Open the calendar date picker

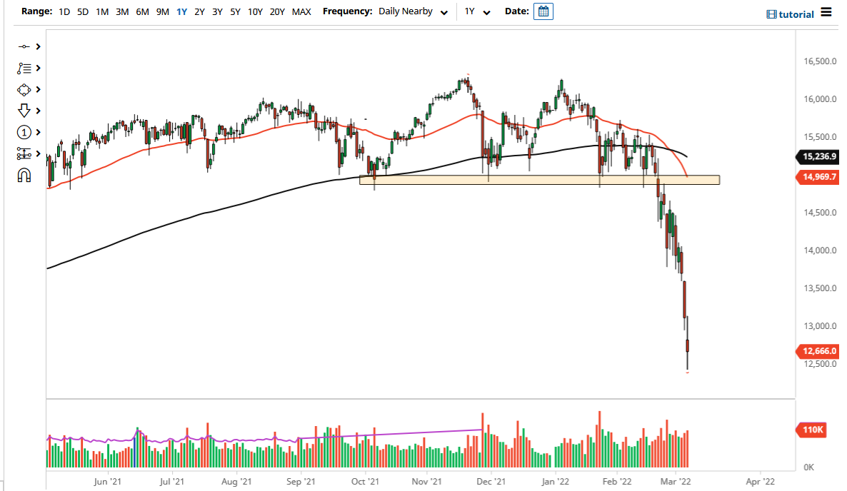click(x=543, y=11)
